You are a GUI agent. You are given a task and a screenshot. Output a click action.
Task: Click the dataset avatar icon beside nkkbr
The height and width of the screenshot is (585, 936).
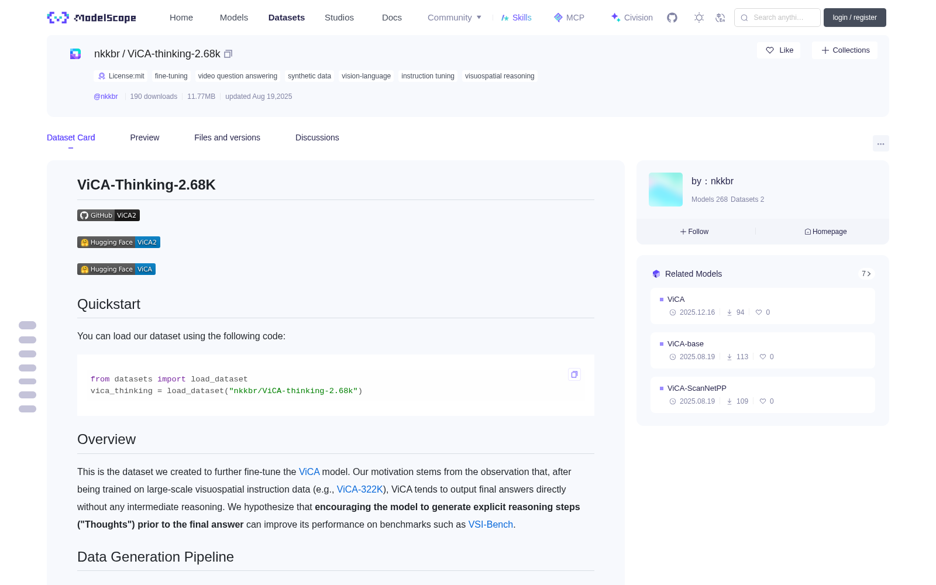click(x=75, y=54)
